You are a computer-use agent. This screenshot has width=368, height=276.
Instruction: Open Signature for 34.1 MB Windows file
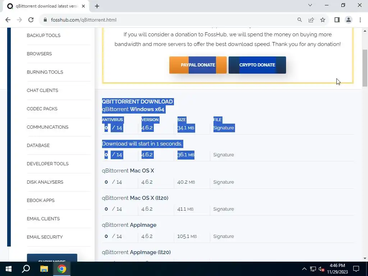pos(224,128)
